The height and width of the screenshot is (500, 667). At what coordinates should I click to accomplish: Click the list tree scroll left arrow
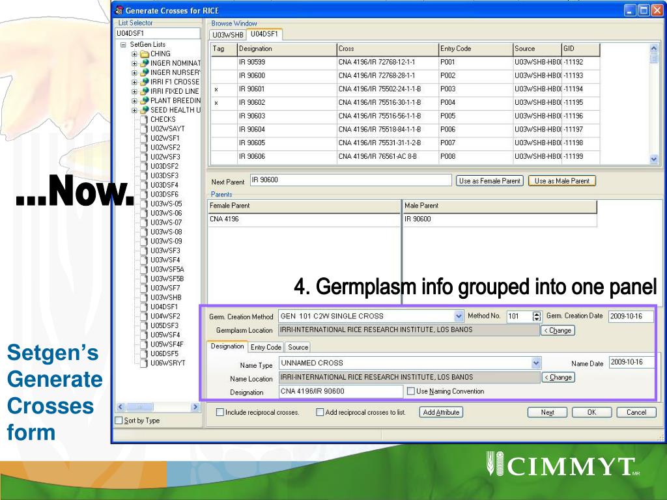(x=120, y=407)
